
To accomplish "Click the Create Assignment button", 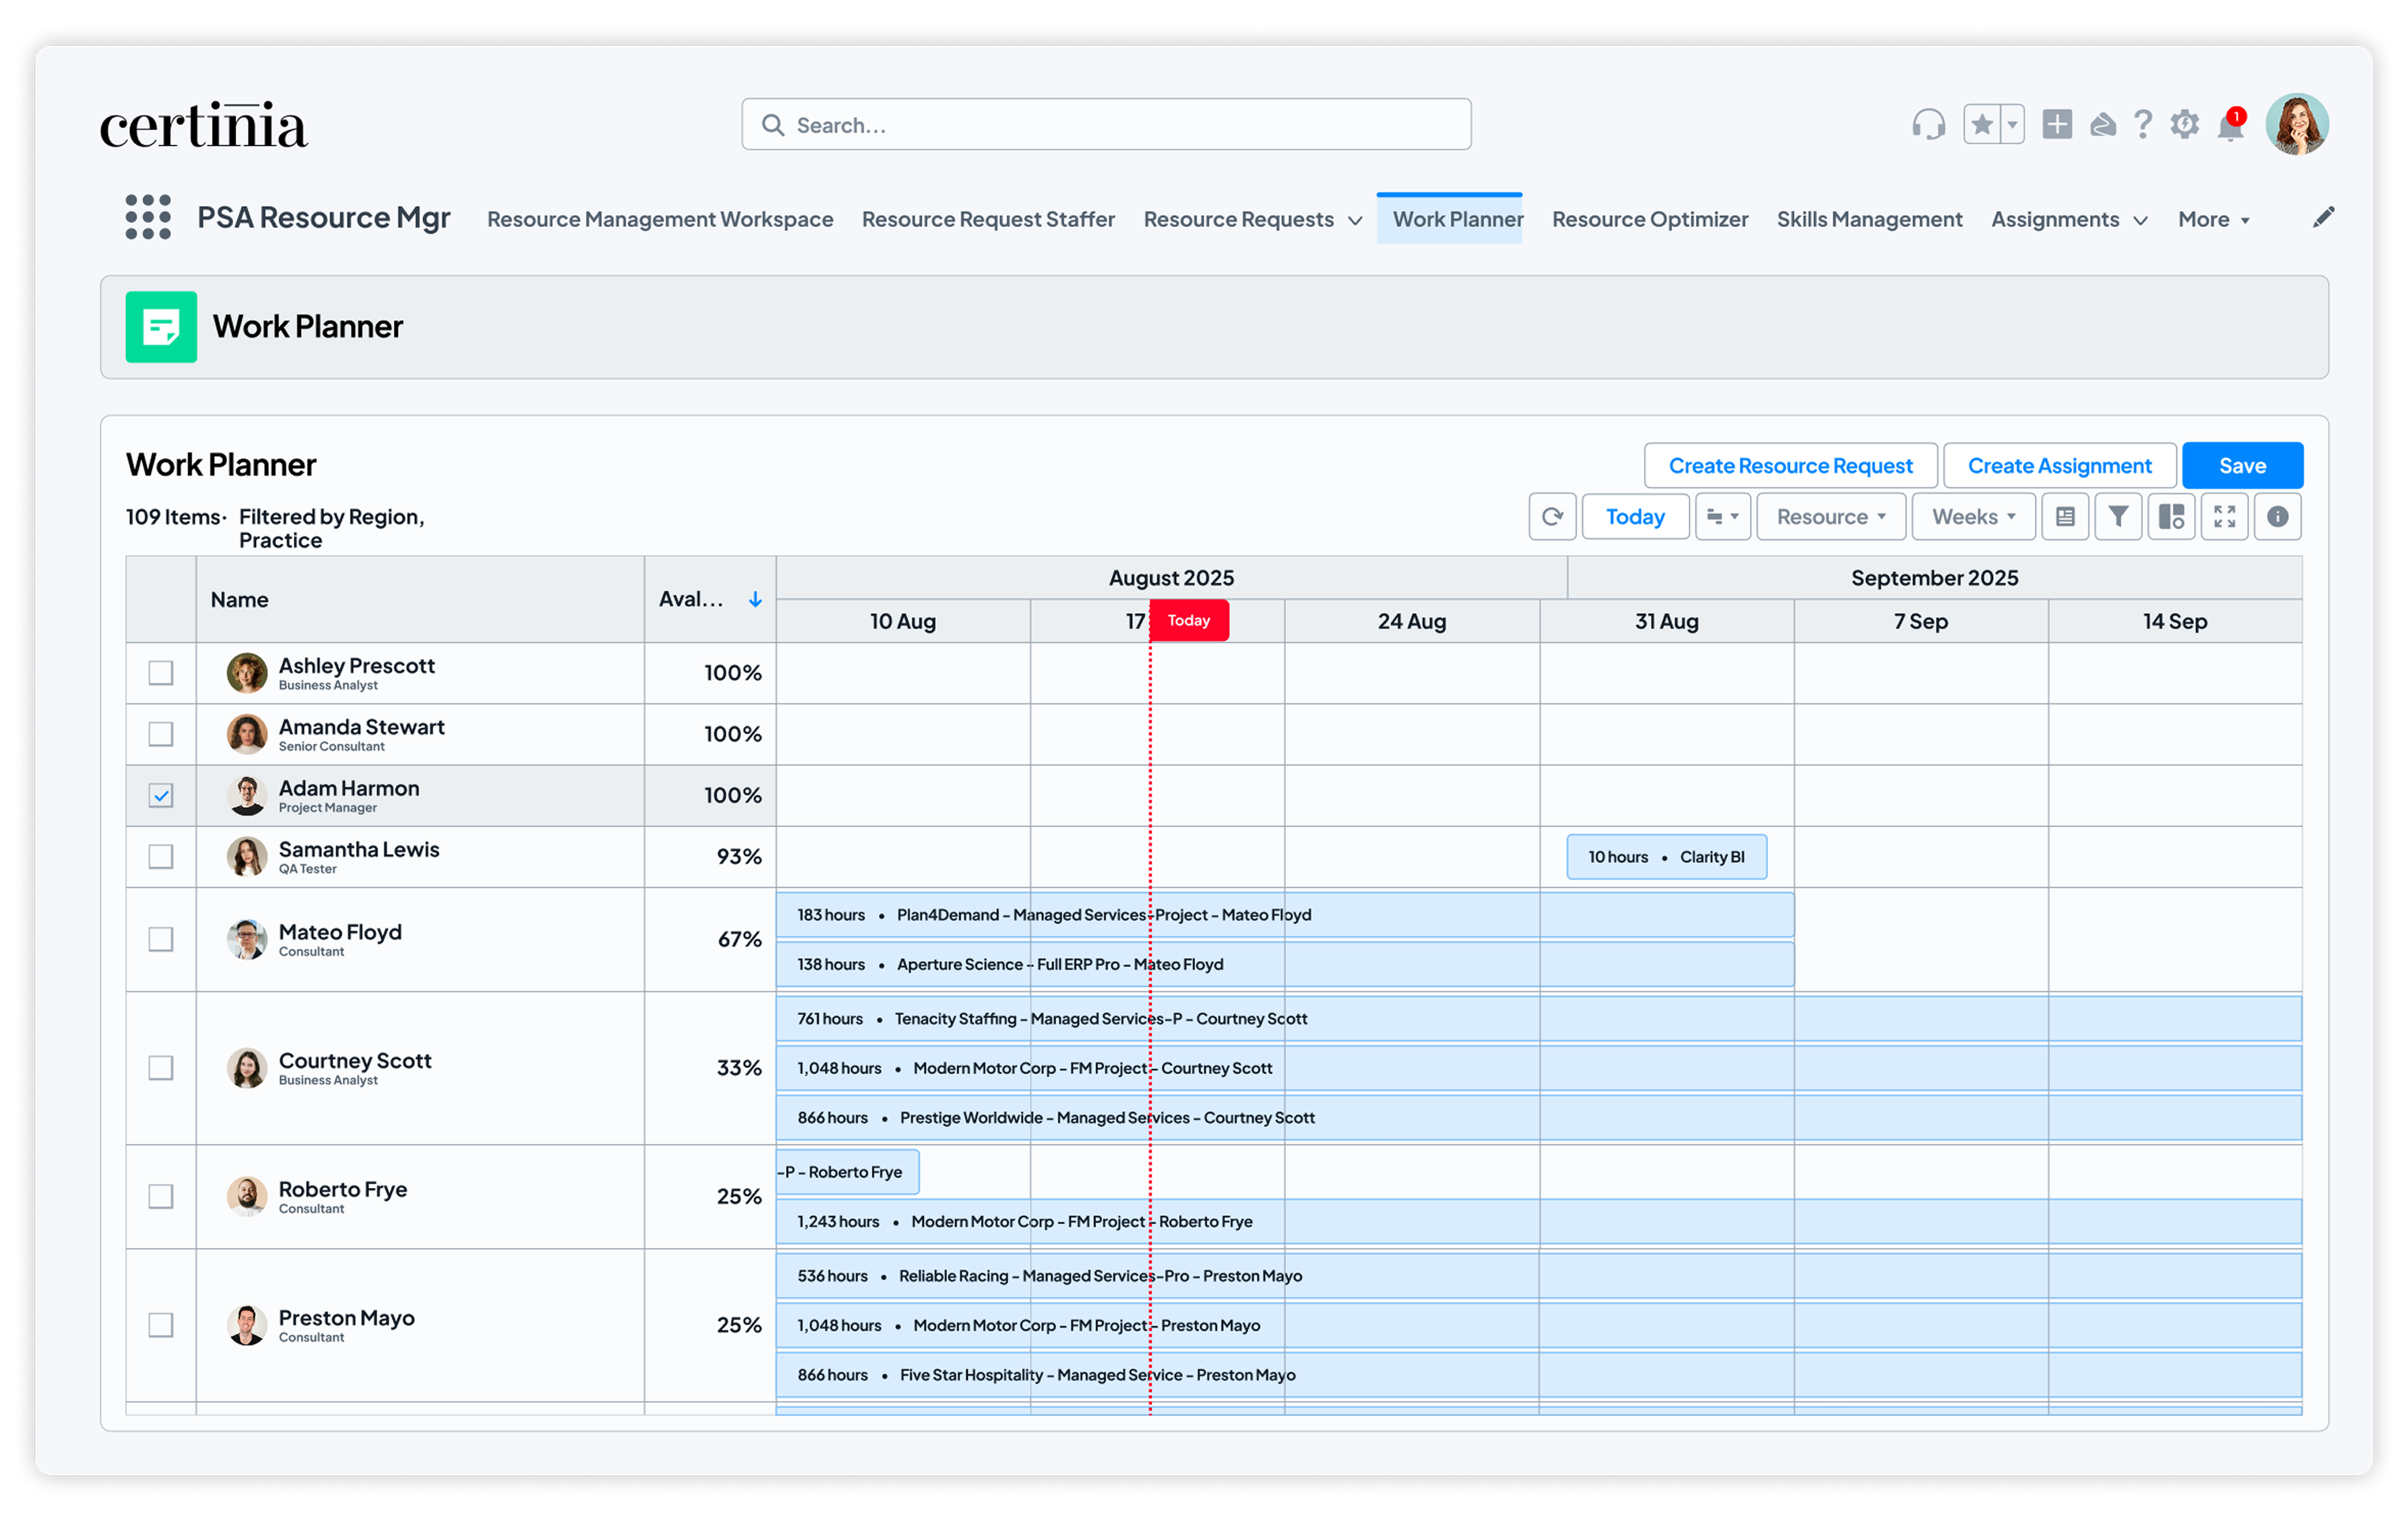I will point(2059,464).
